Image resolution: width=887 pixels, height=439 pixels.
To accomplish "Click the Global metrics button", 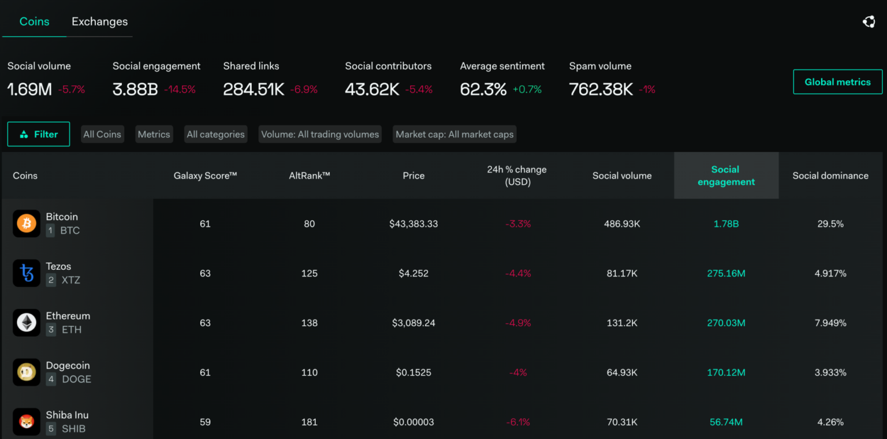I will point(837,82).
